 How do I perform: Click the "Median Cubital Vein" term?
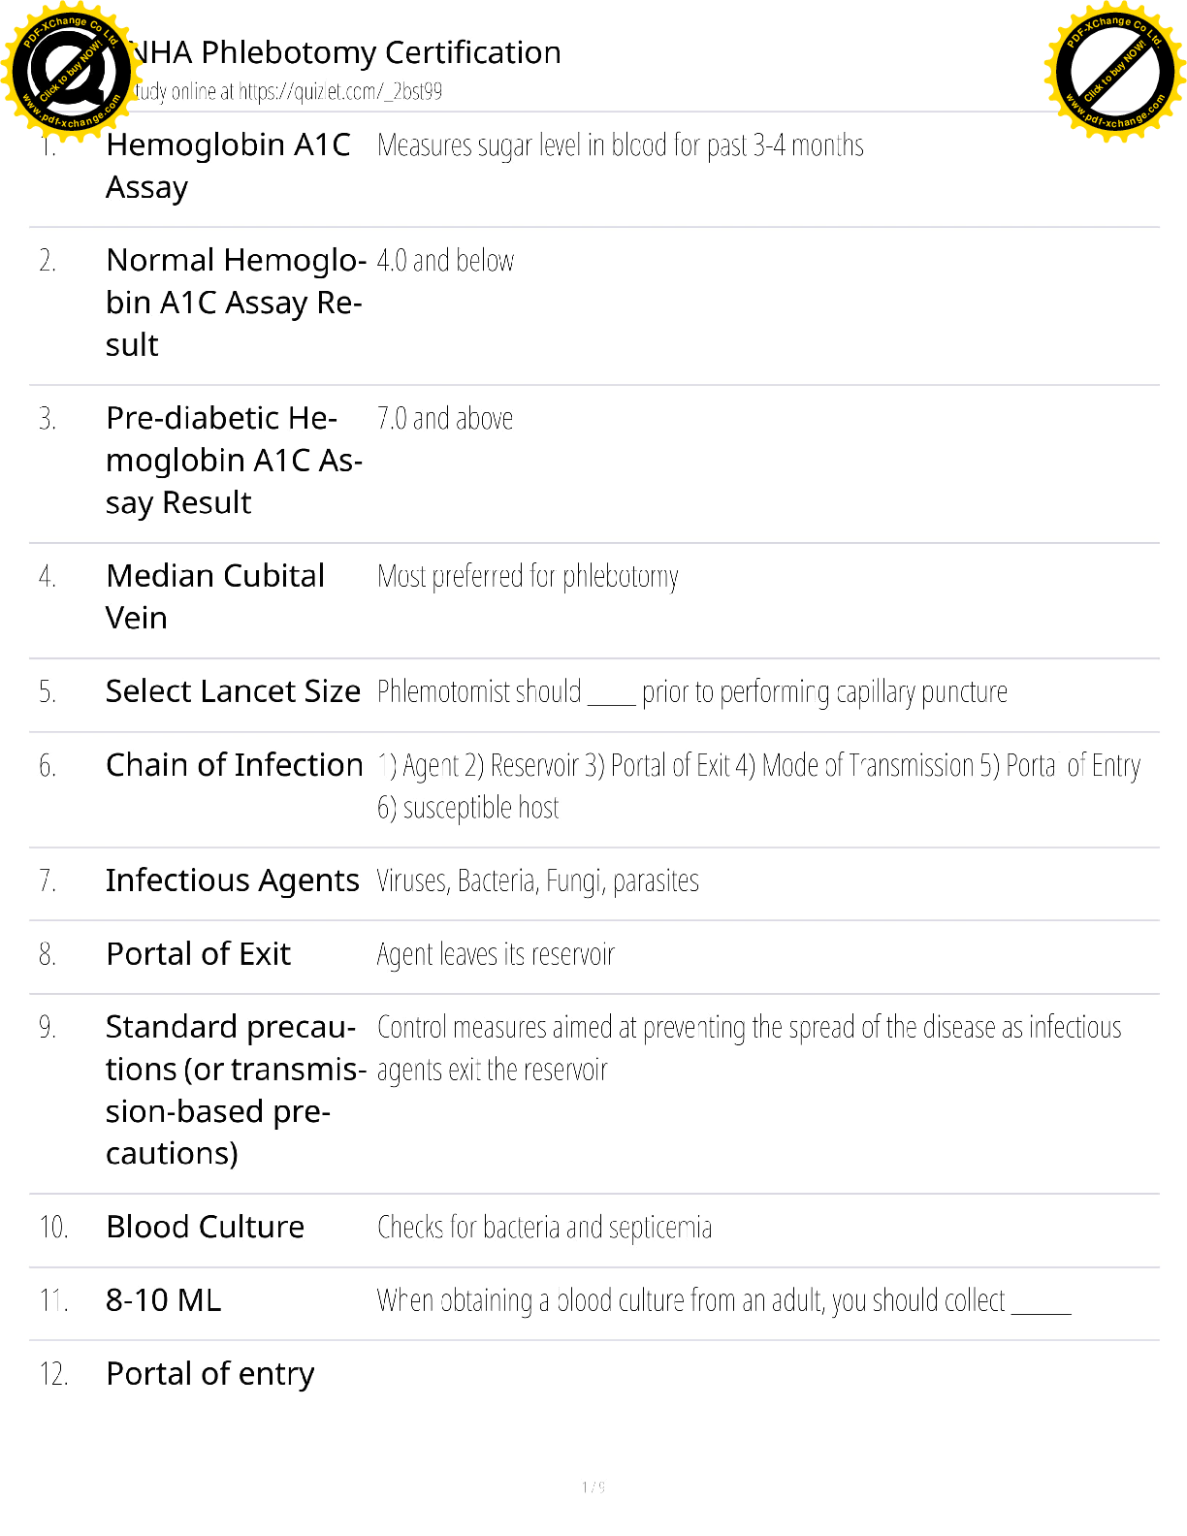click(214, 596)
